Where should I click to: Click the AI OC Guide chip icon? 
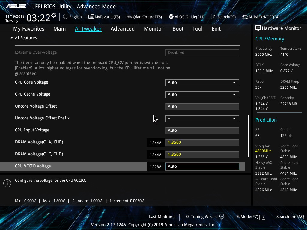pos(171,17)
